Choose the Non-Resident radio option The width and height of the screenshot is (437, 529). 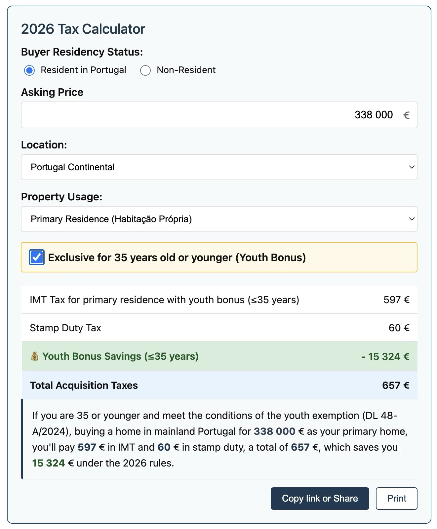tap(145, 70)
